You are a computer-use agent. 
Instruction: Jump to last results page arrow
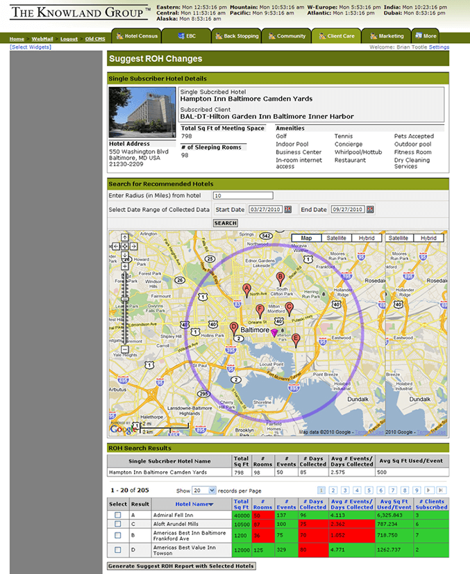(x=441, y=490)
